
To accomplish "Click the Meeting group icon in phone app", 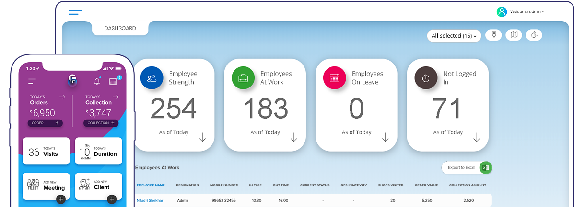I will 33,185.
